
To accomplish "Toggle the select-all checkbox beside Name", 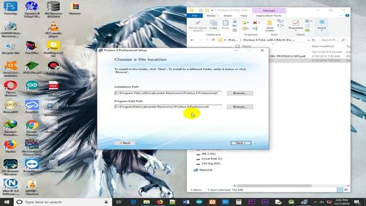I will coord(237,46).
